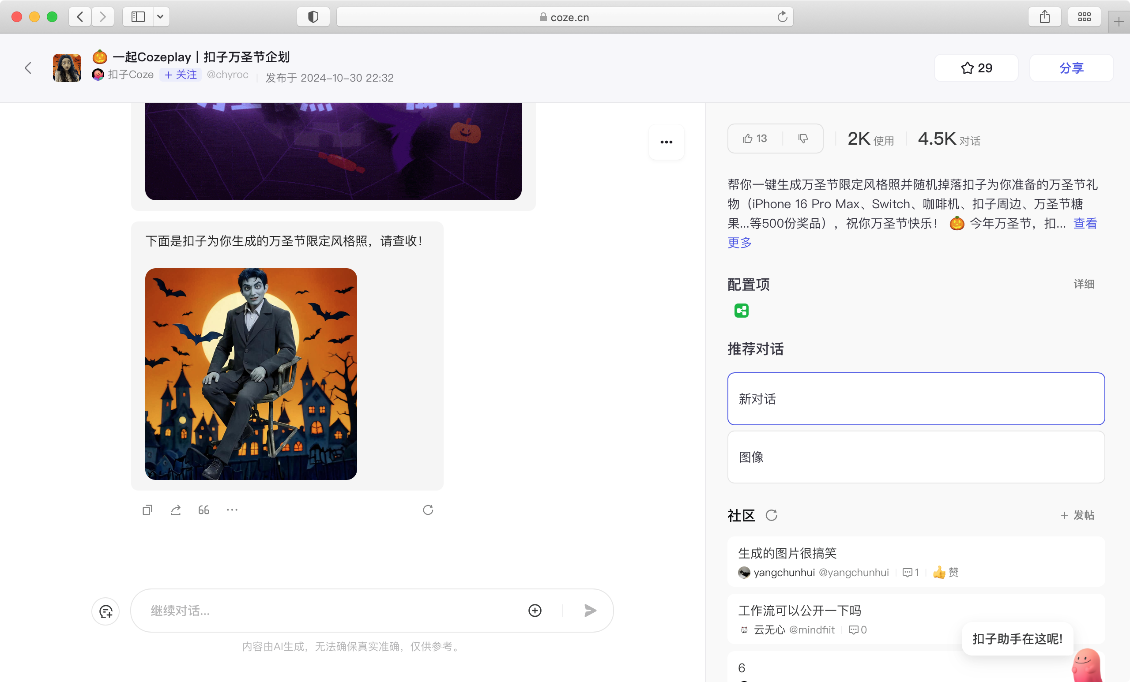The height and width of the screenshot is (682, 1130).
Task: Favorite the bot with star 29
Action: [976, 68]
